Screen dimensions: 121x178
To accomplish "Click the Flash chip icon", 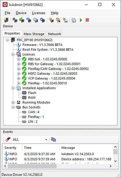I will (x=24, y=93).
